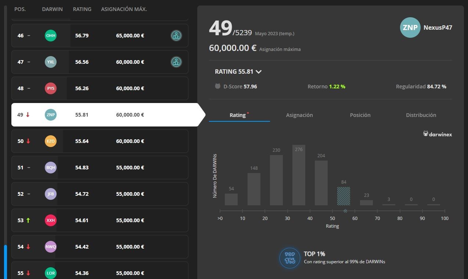Click the 65,000.00 € allocation value
Image resolution: width=468 pixels, height=279 pixels.
click(x=130, y=36)
